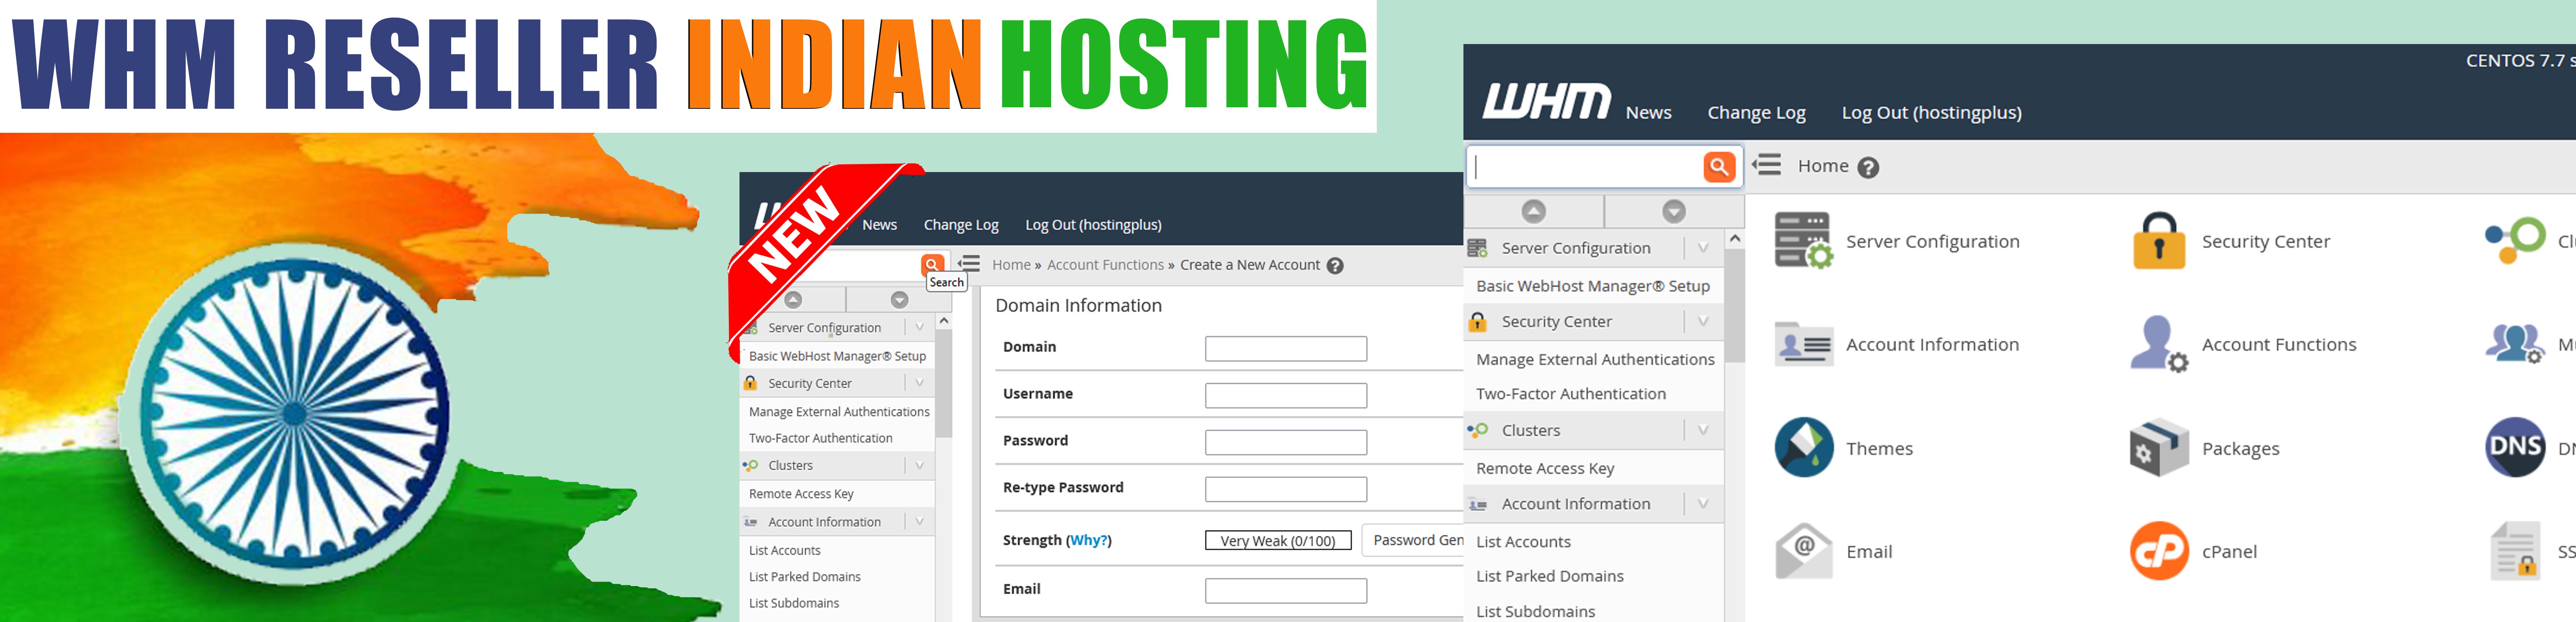This screenshot has height=622, width=2576.
Task: Click Log Out (hostingplus) in left header
Action: point(1093,225)
